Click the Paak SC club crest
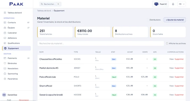The width and height of the screenshot is (190, 101). tap(156, 4)
